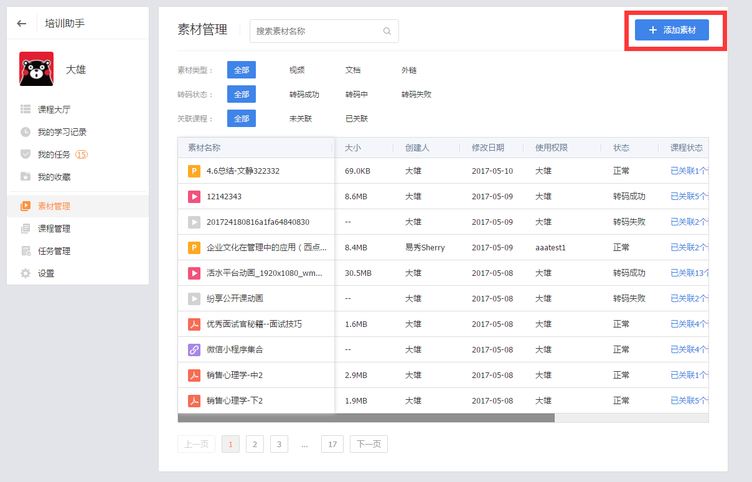Filter material type by 文档
The height and width of the screenshot is (482, 752).
pyautogui.click(x=353, y=70)
